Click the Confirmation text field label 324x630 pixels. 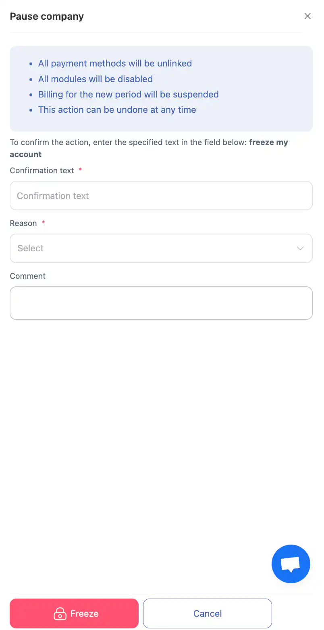(x=42, y=170)
